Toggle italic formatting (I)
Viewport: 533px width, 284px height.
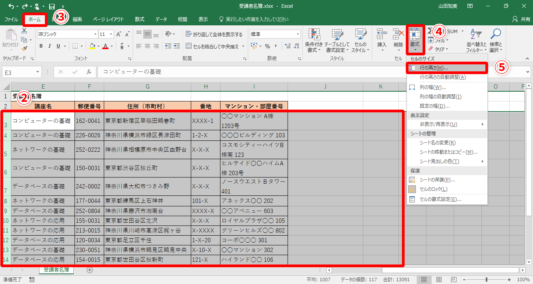pos(50,46)
